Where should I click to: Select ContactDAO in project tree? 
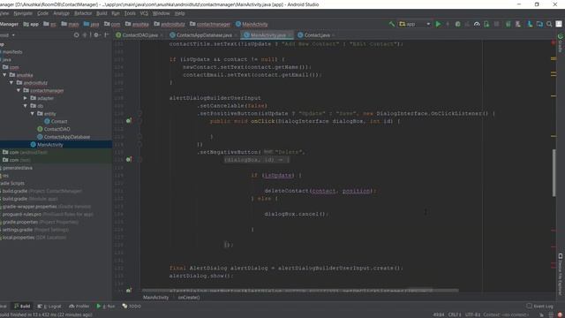click(54, 129)
